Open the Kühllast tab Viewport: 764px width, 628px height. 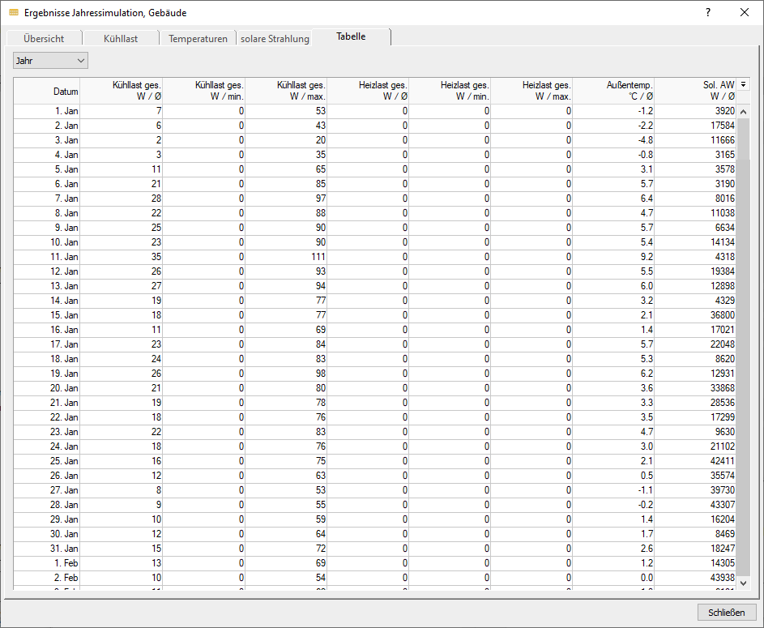[121, 38]
